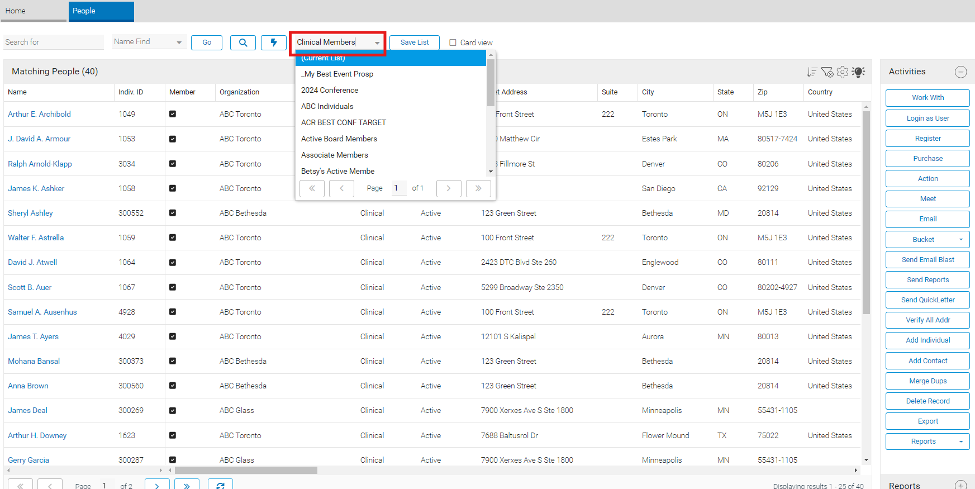Refresh the matching people grid
This screenshot has width=975, height=489.
click(220, 485)
